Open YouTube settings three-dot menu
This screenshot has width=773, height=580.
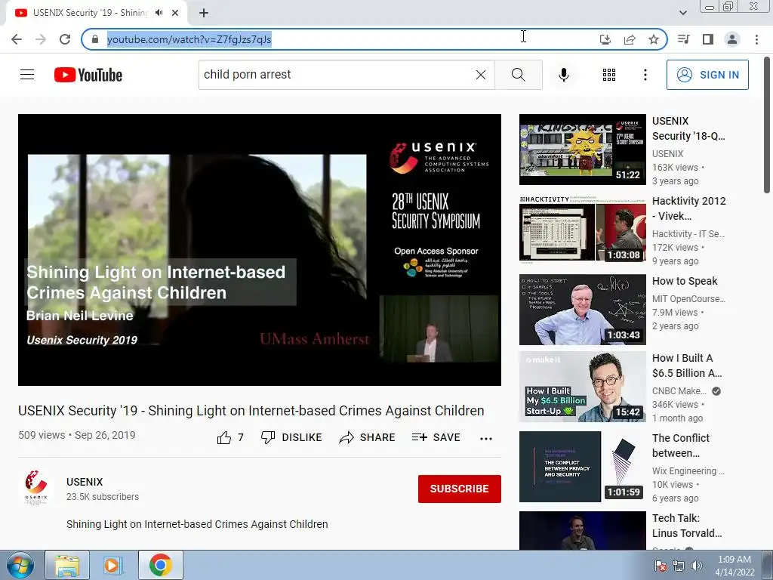645,75
